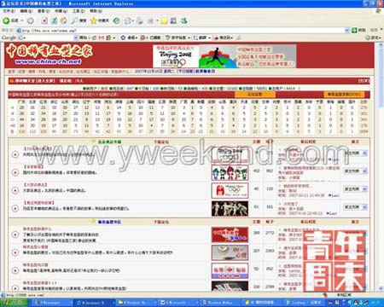This screenshot has height=307, width=384.
Task: Click status icon of forum row with 207 topics
Action: [x=15, y=252]
